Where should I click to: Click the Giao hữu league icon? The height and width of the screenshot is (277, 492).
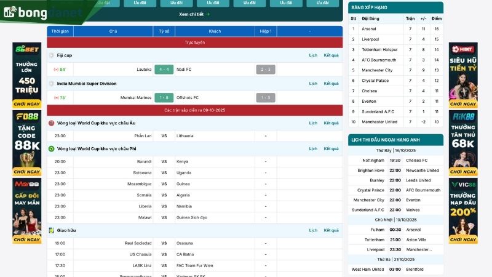(52, 230)
